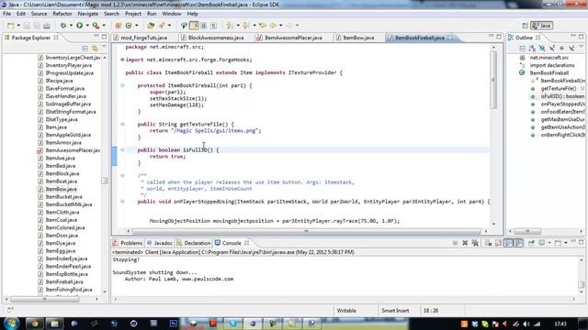Click the Windows Start button
The image size is (588, 330).
pos(10,324)
